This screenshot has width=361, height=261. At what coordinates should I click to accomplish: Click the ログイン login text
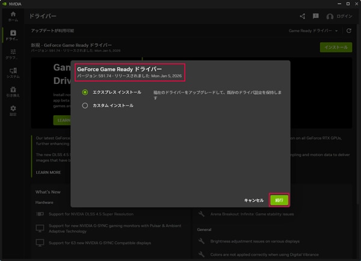coord(344,17)
